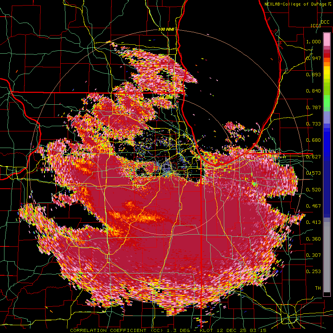Click the [CC] label above the color bar
The width and height of the screenshot is (333, 333).
pos(316,26)
